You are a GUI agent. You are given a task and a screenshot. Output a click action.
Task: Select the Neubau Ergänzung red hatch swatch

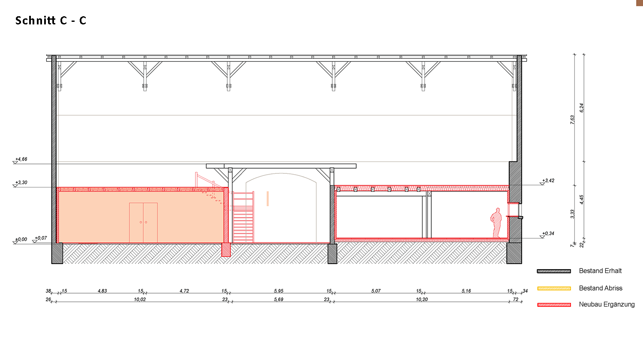coord(554,305)
